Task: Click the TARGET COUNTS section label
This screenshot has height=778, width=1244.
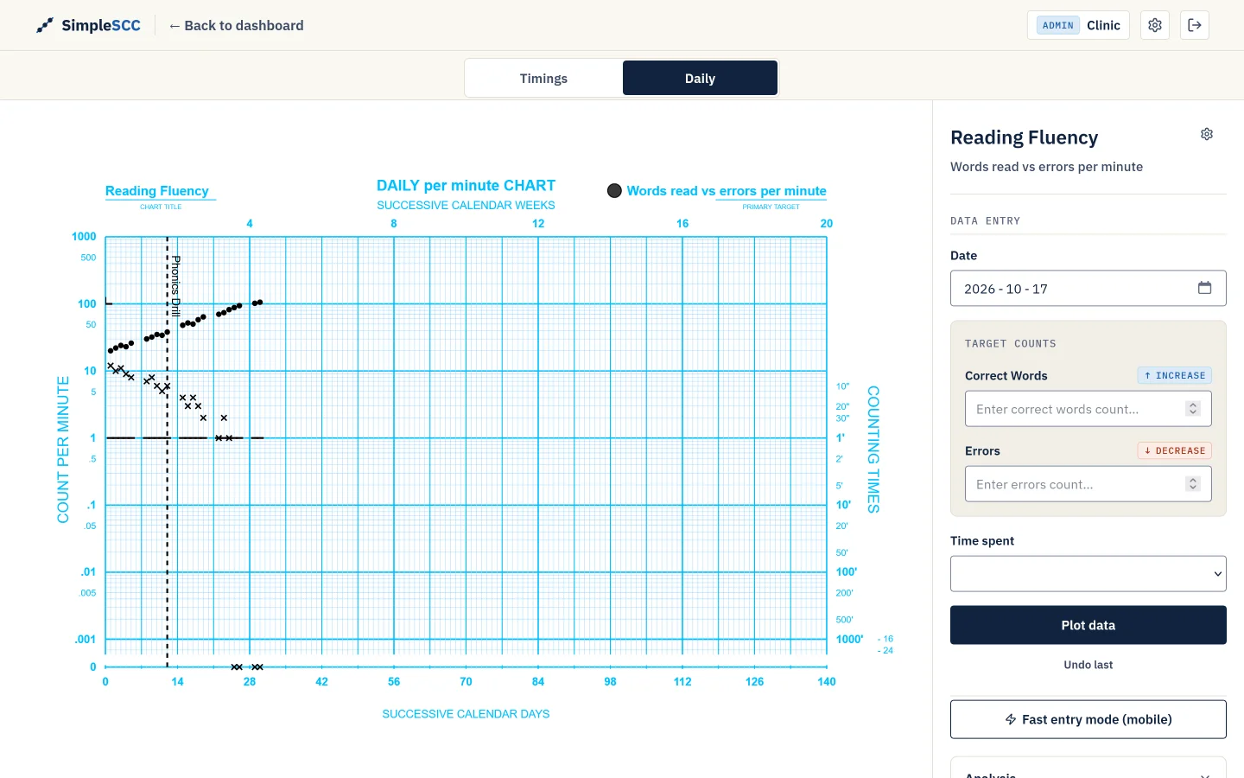Action: (x=1011, y=344)
